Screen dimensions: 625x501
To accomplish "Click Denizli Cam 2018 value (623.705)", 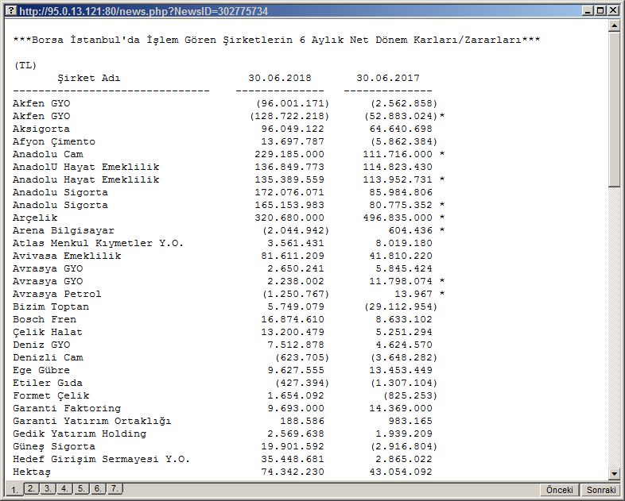I will click(x=302, y=357).
